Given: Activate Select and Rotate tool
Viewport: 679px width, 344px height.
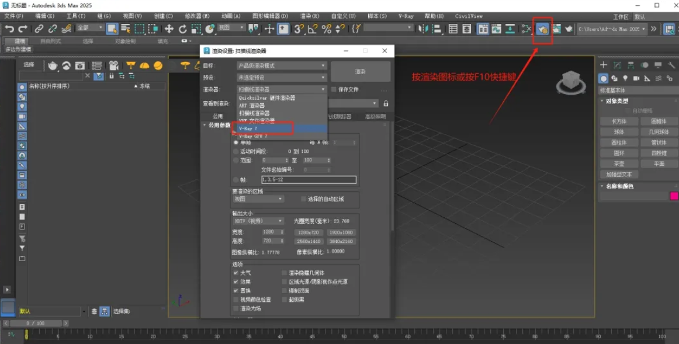Looking at the screenshot, I should tap(183, 29).
